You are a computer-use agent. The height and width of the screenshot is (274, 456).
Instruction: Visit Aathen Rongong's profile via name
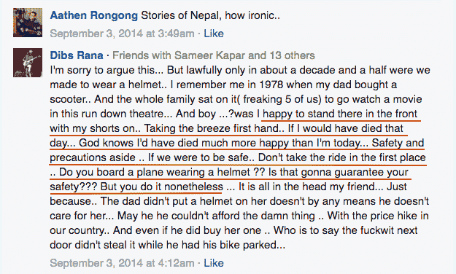point(94,15)
